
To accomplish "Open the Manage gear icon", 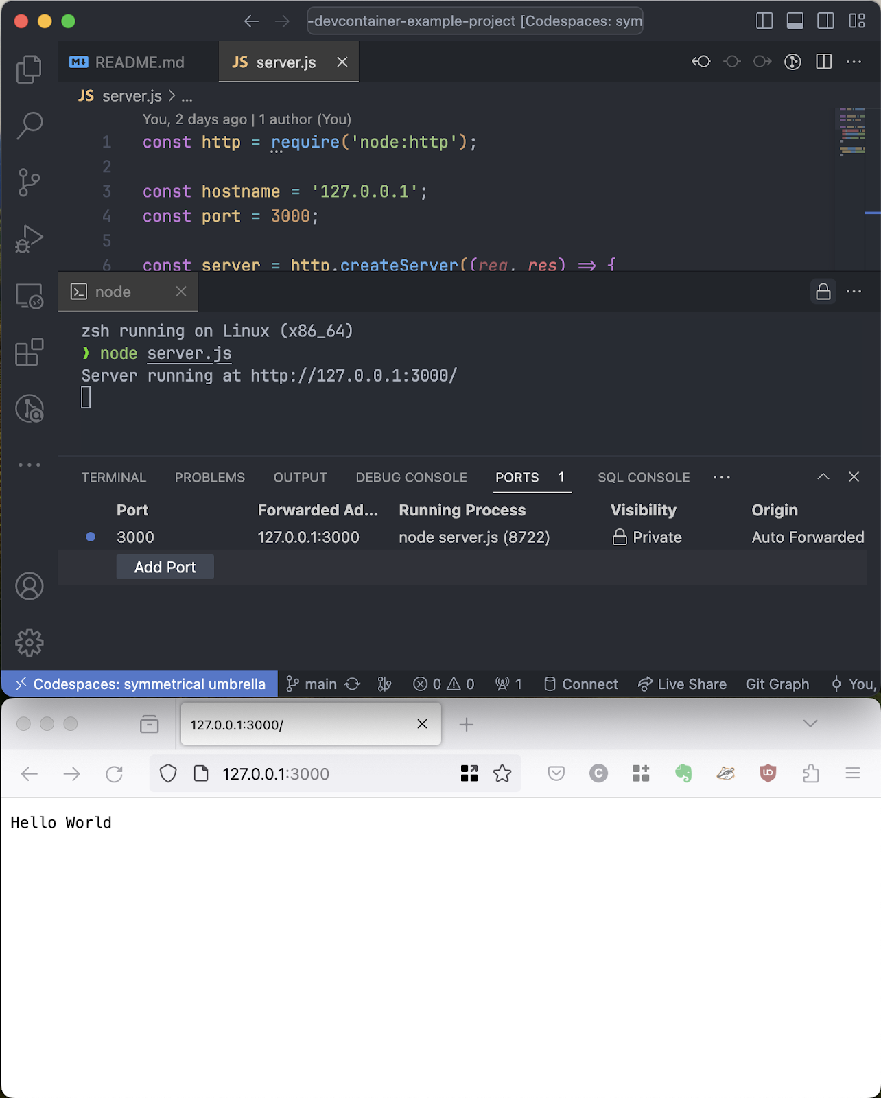I will click(x=29, y=642).
